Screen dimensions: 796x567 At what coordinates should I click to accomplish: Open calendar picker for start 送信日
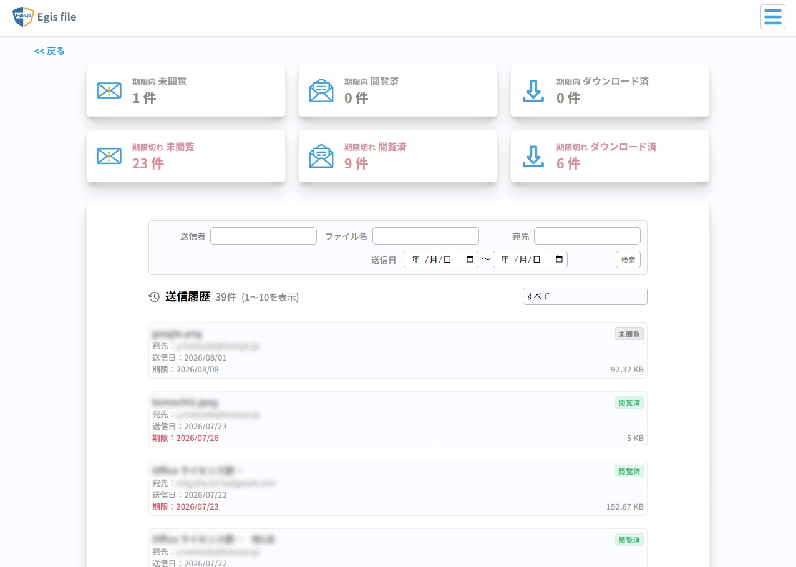[470, 259]
